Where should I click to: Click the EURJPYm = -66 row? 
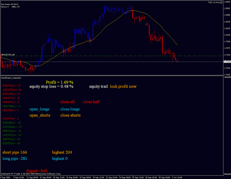coord(11,143)
